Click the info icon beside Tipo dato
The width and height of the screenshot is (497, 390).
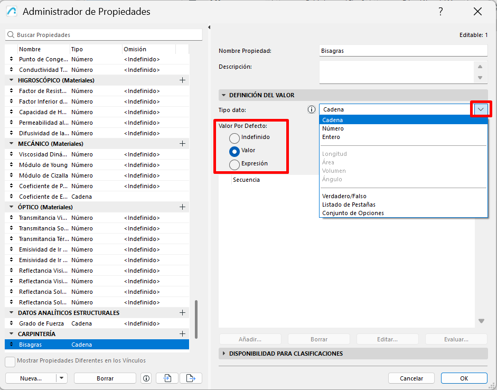tap(312, 109)
